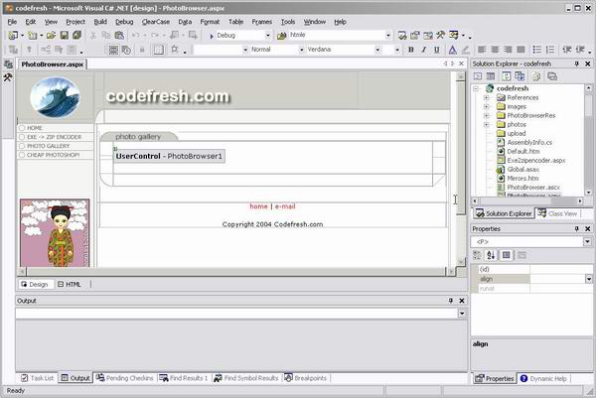
Task: Open the Server Explorer sidebar icon
Action: coord(8,65)
